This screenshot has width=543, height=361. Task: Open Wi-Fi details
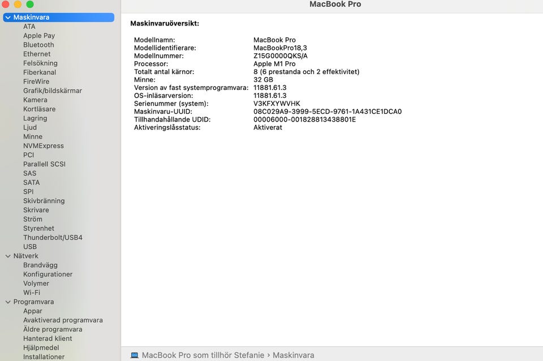point(32,293)
